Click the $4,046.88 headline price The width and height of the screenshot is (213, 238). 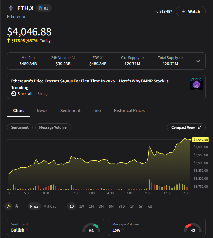[29, 32]
